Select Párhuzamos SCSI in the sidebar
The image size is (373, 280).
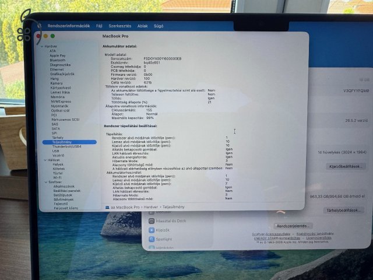point(65,120)
